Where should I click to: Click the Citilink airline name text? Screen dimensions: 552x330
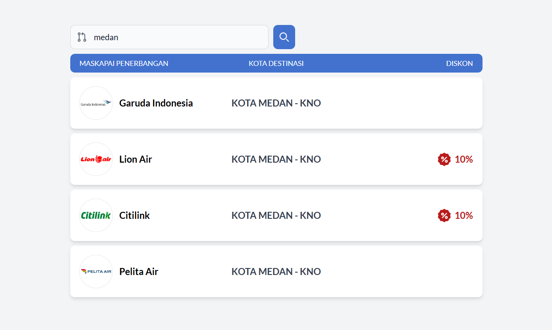pos(134,215)
